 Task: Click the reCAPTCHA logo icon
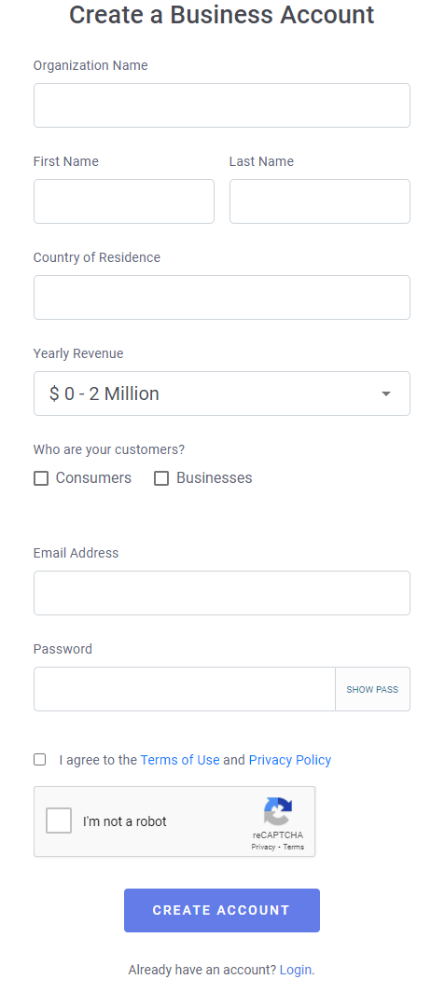pos(278,812)
